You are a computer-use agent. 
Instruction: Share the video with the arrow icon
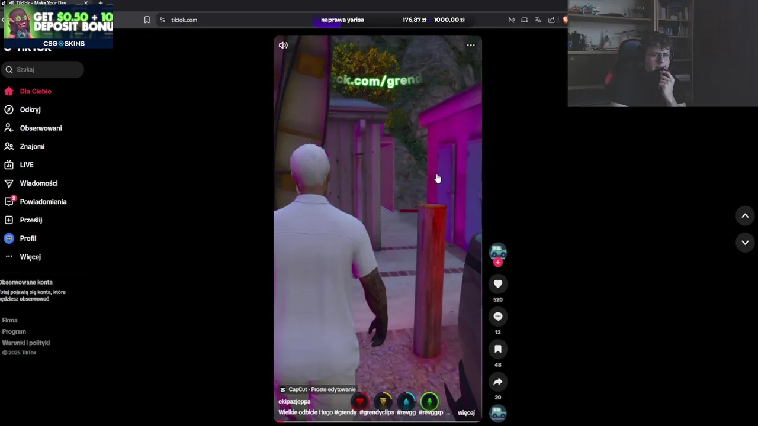coord(498,382)
